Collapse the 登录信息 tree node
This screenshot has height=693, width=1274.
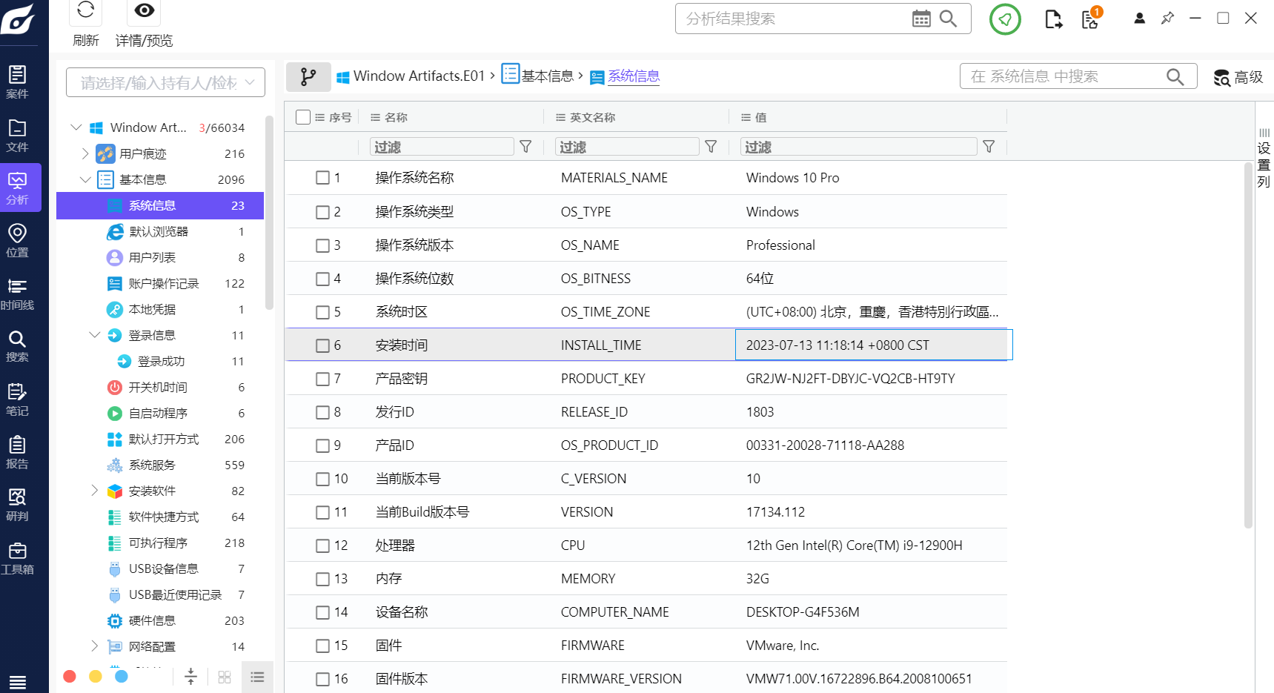(95, 335)
